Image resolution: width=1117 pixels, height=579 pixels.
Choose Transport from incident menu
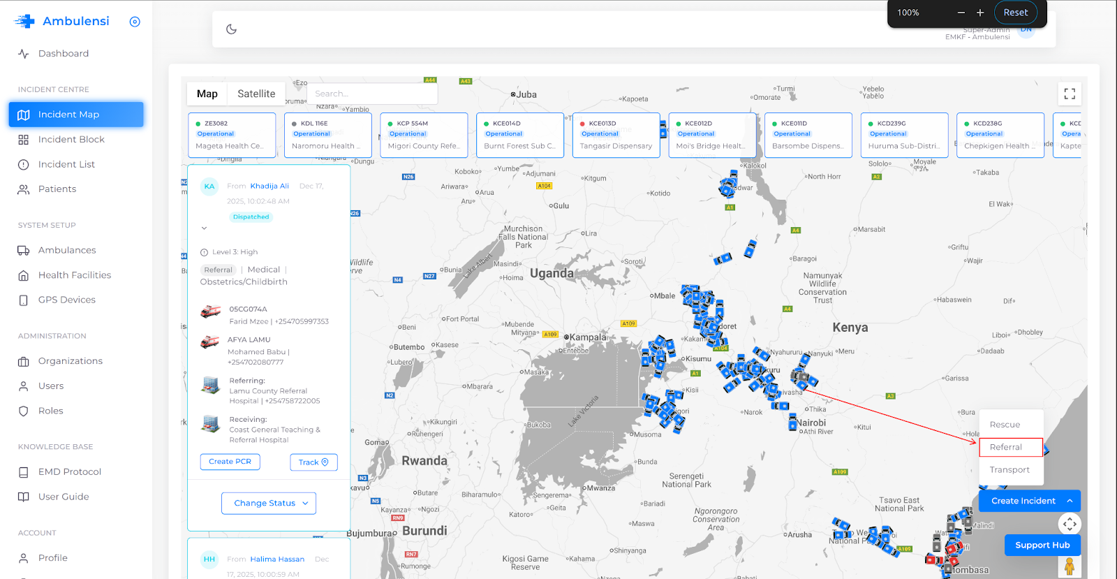tap(1009, 470)
